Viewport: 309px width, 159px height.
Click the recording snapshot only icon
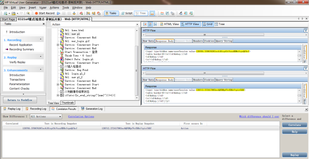click(145, 24)
